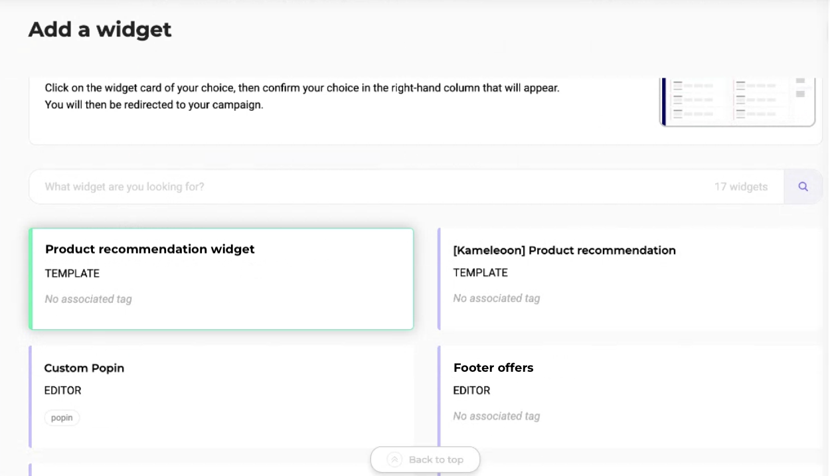Click the EDITOR label on Custom Popin
The height and width of the screenshot is (476, 830).
[x=62, y=390]
